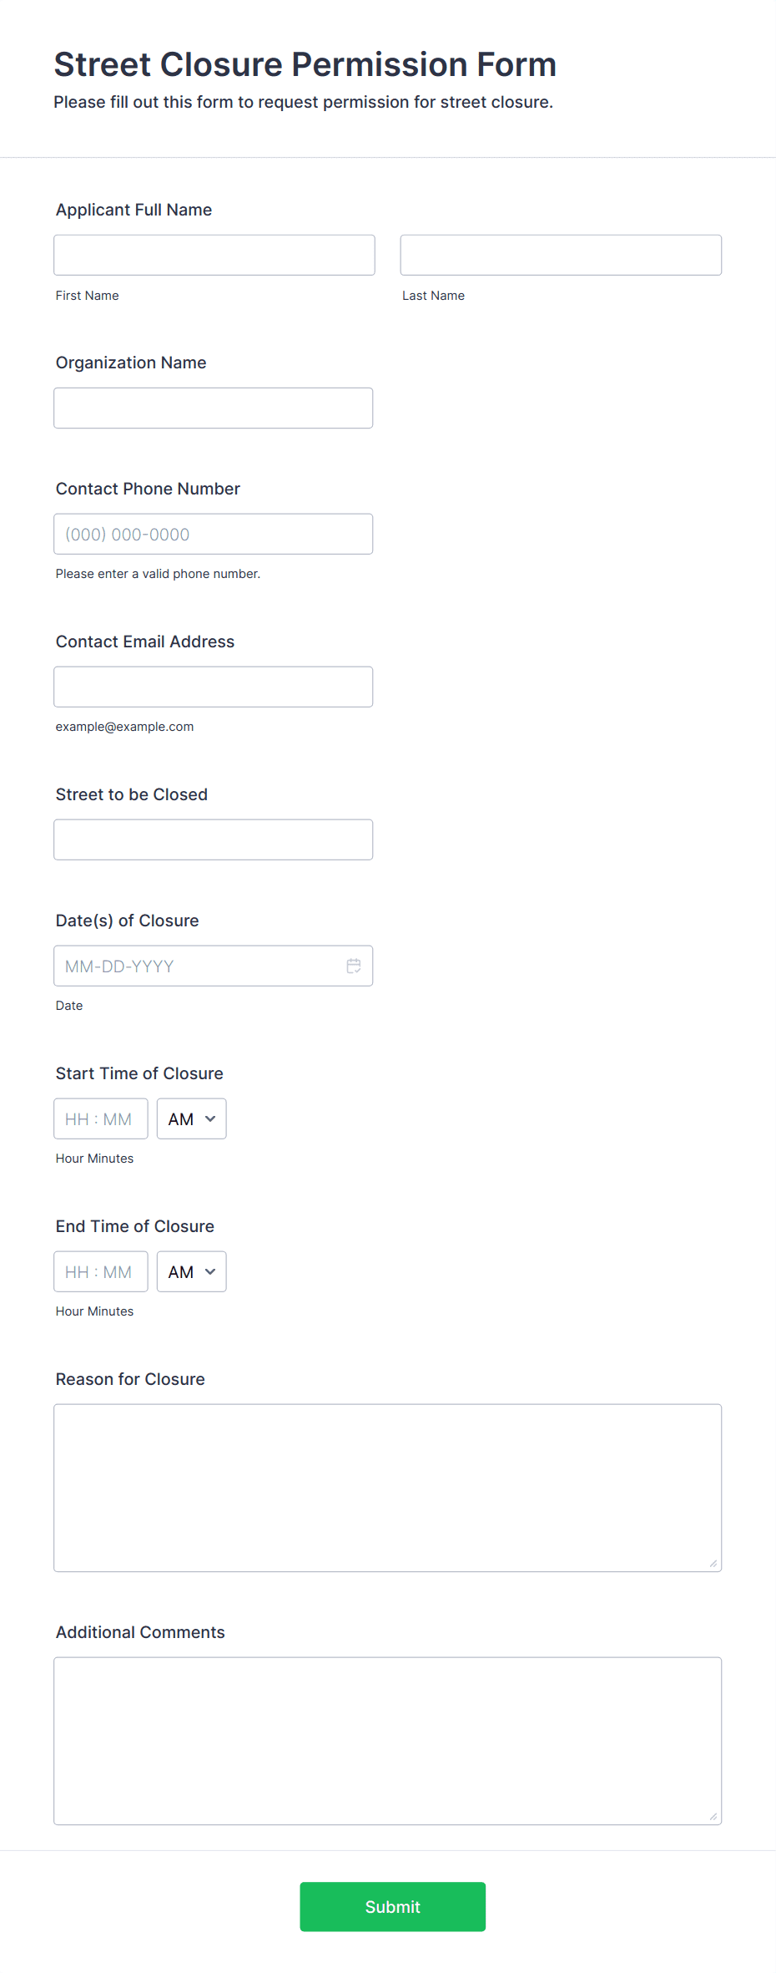Click the Applicant Full Name label
The image size is (776, 1973).
pyautogui.click(x=134, y=210)
